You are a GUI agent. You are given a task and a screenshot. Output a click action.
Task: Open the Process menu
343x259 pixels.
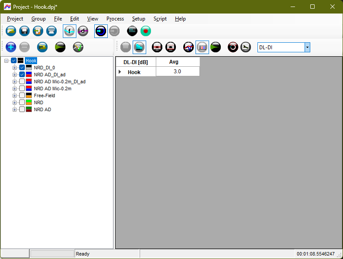click(115, 19)
